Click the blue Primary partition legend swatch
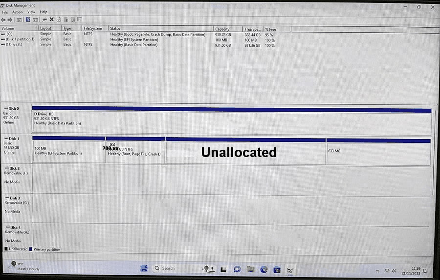This screenshot has width=440, height=280. pyautogui.click(x=31, y=249)
